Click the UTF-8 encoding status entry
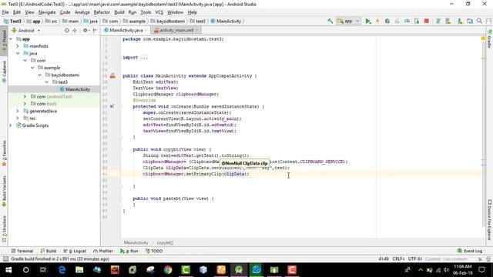Screen dimensions: 493x277 coord(415,259)
